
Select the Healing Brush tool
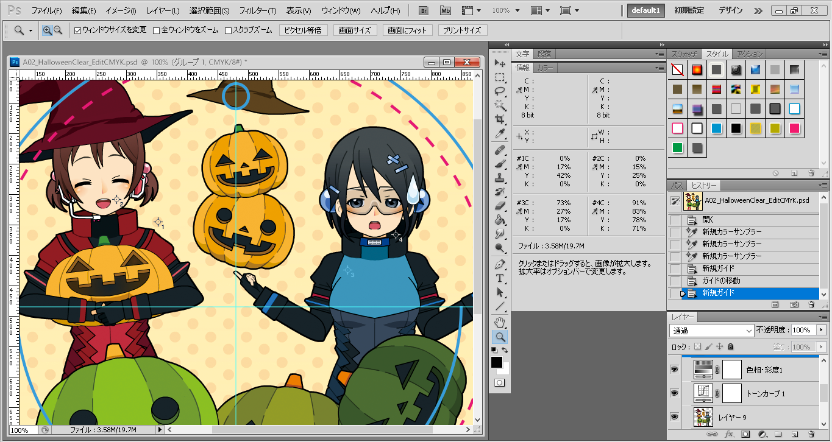500,150
